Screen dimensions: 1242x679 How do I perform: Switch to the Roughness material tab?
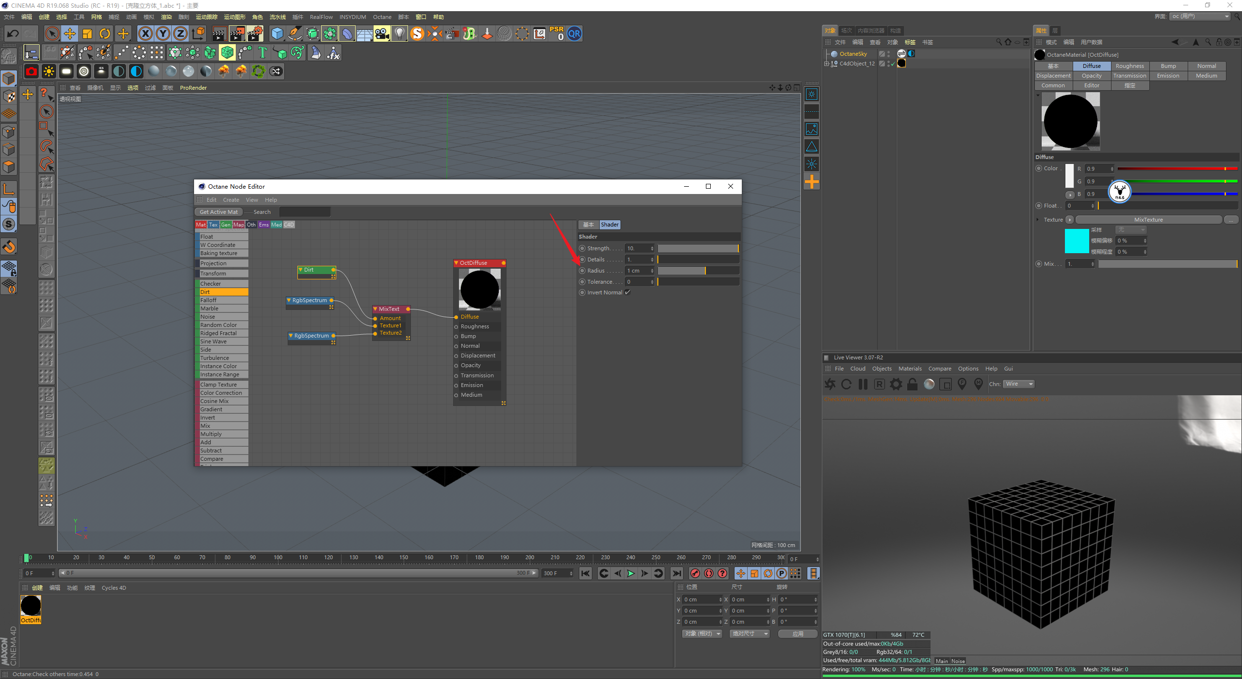(1129, 66)
